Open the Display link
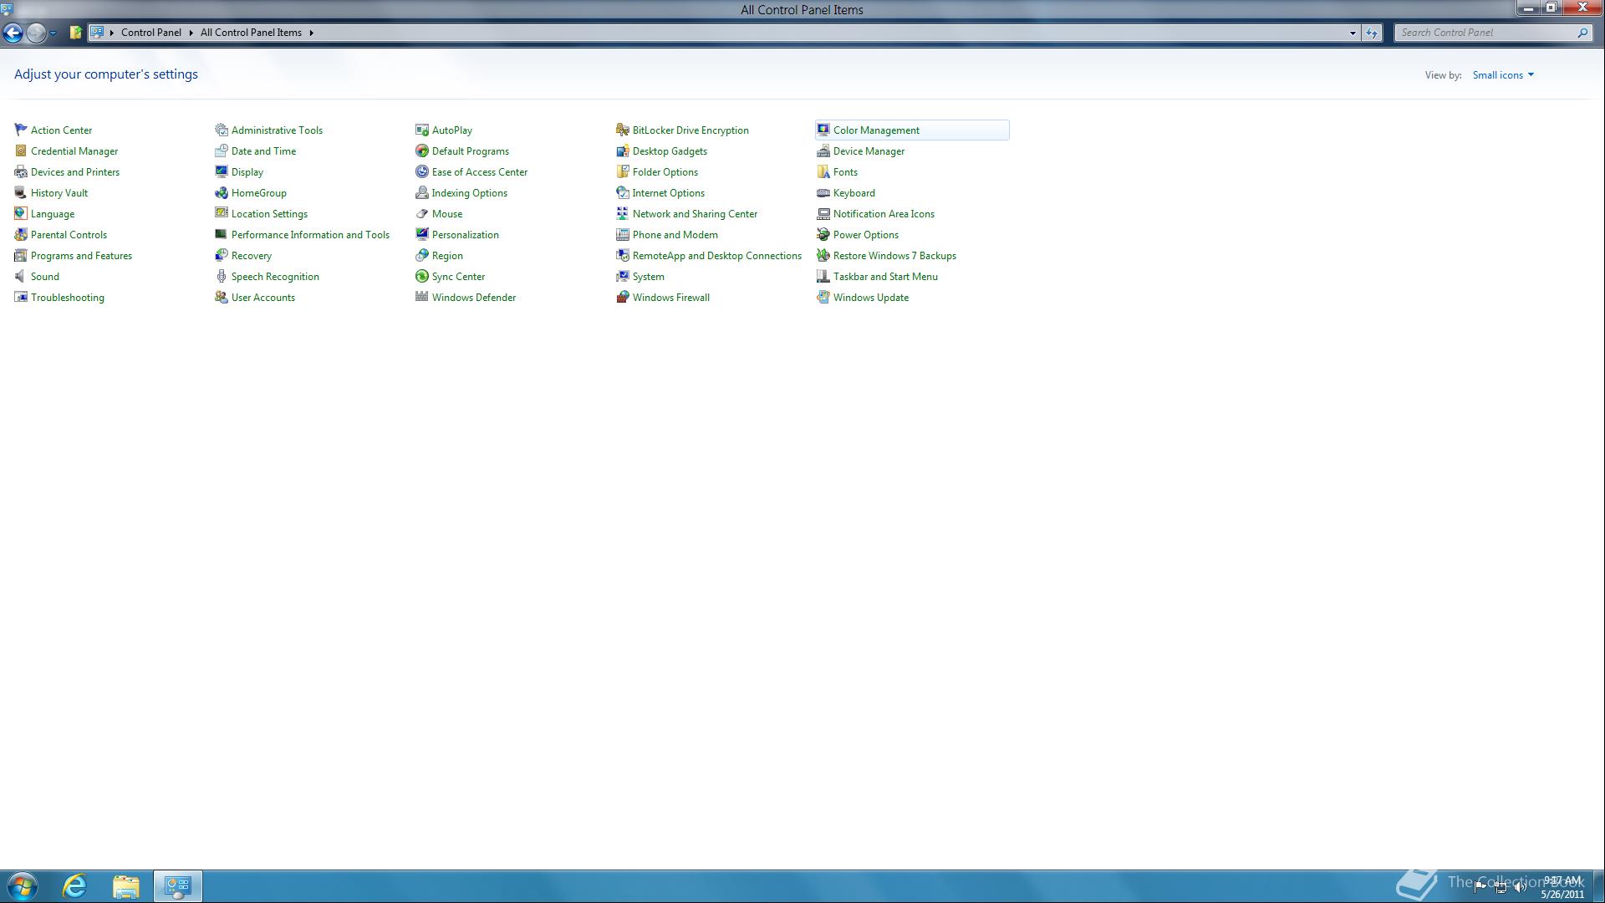The width and height of the screenshot is (1605, 903). (x=247, y=172)
